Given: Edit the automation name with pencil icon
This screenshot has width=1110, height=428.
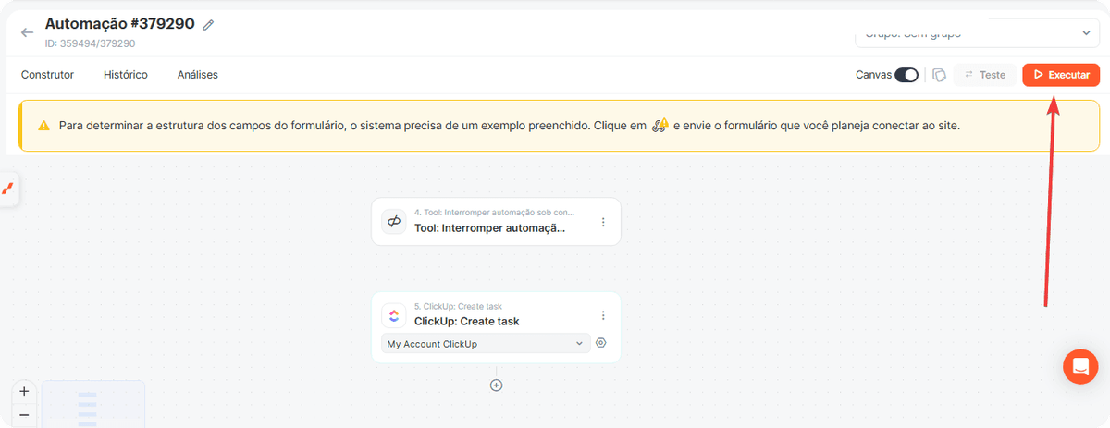Looking at the screenshot, I should pos(208,25).
